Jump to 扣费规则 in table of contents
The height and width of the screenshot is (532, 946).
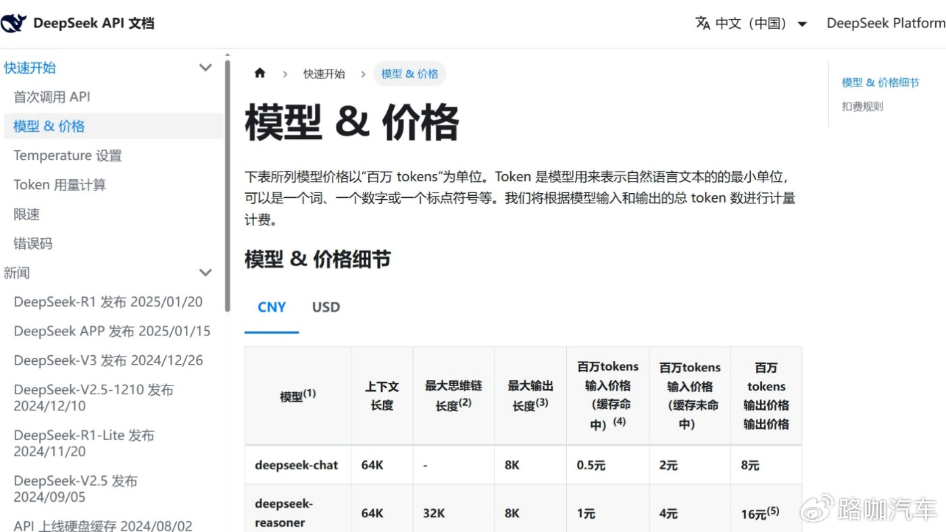tap(862, 106)
